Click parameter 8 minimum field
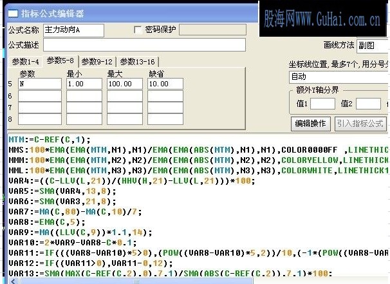The height and width of the screenshot is (284, 390). coord(84,119)
